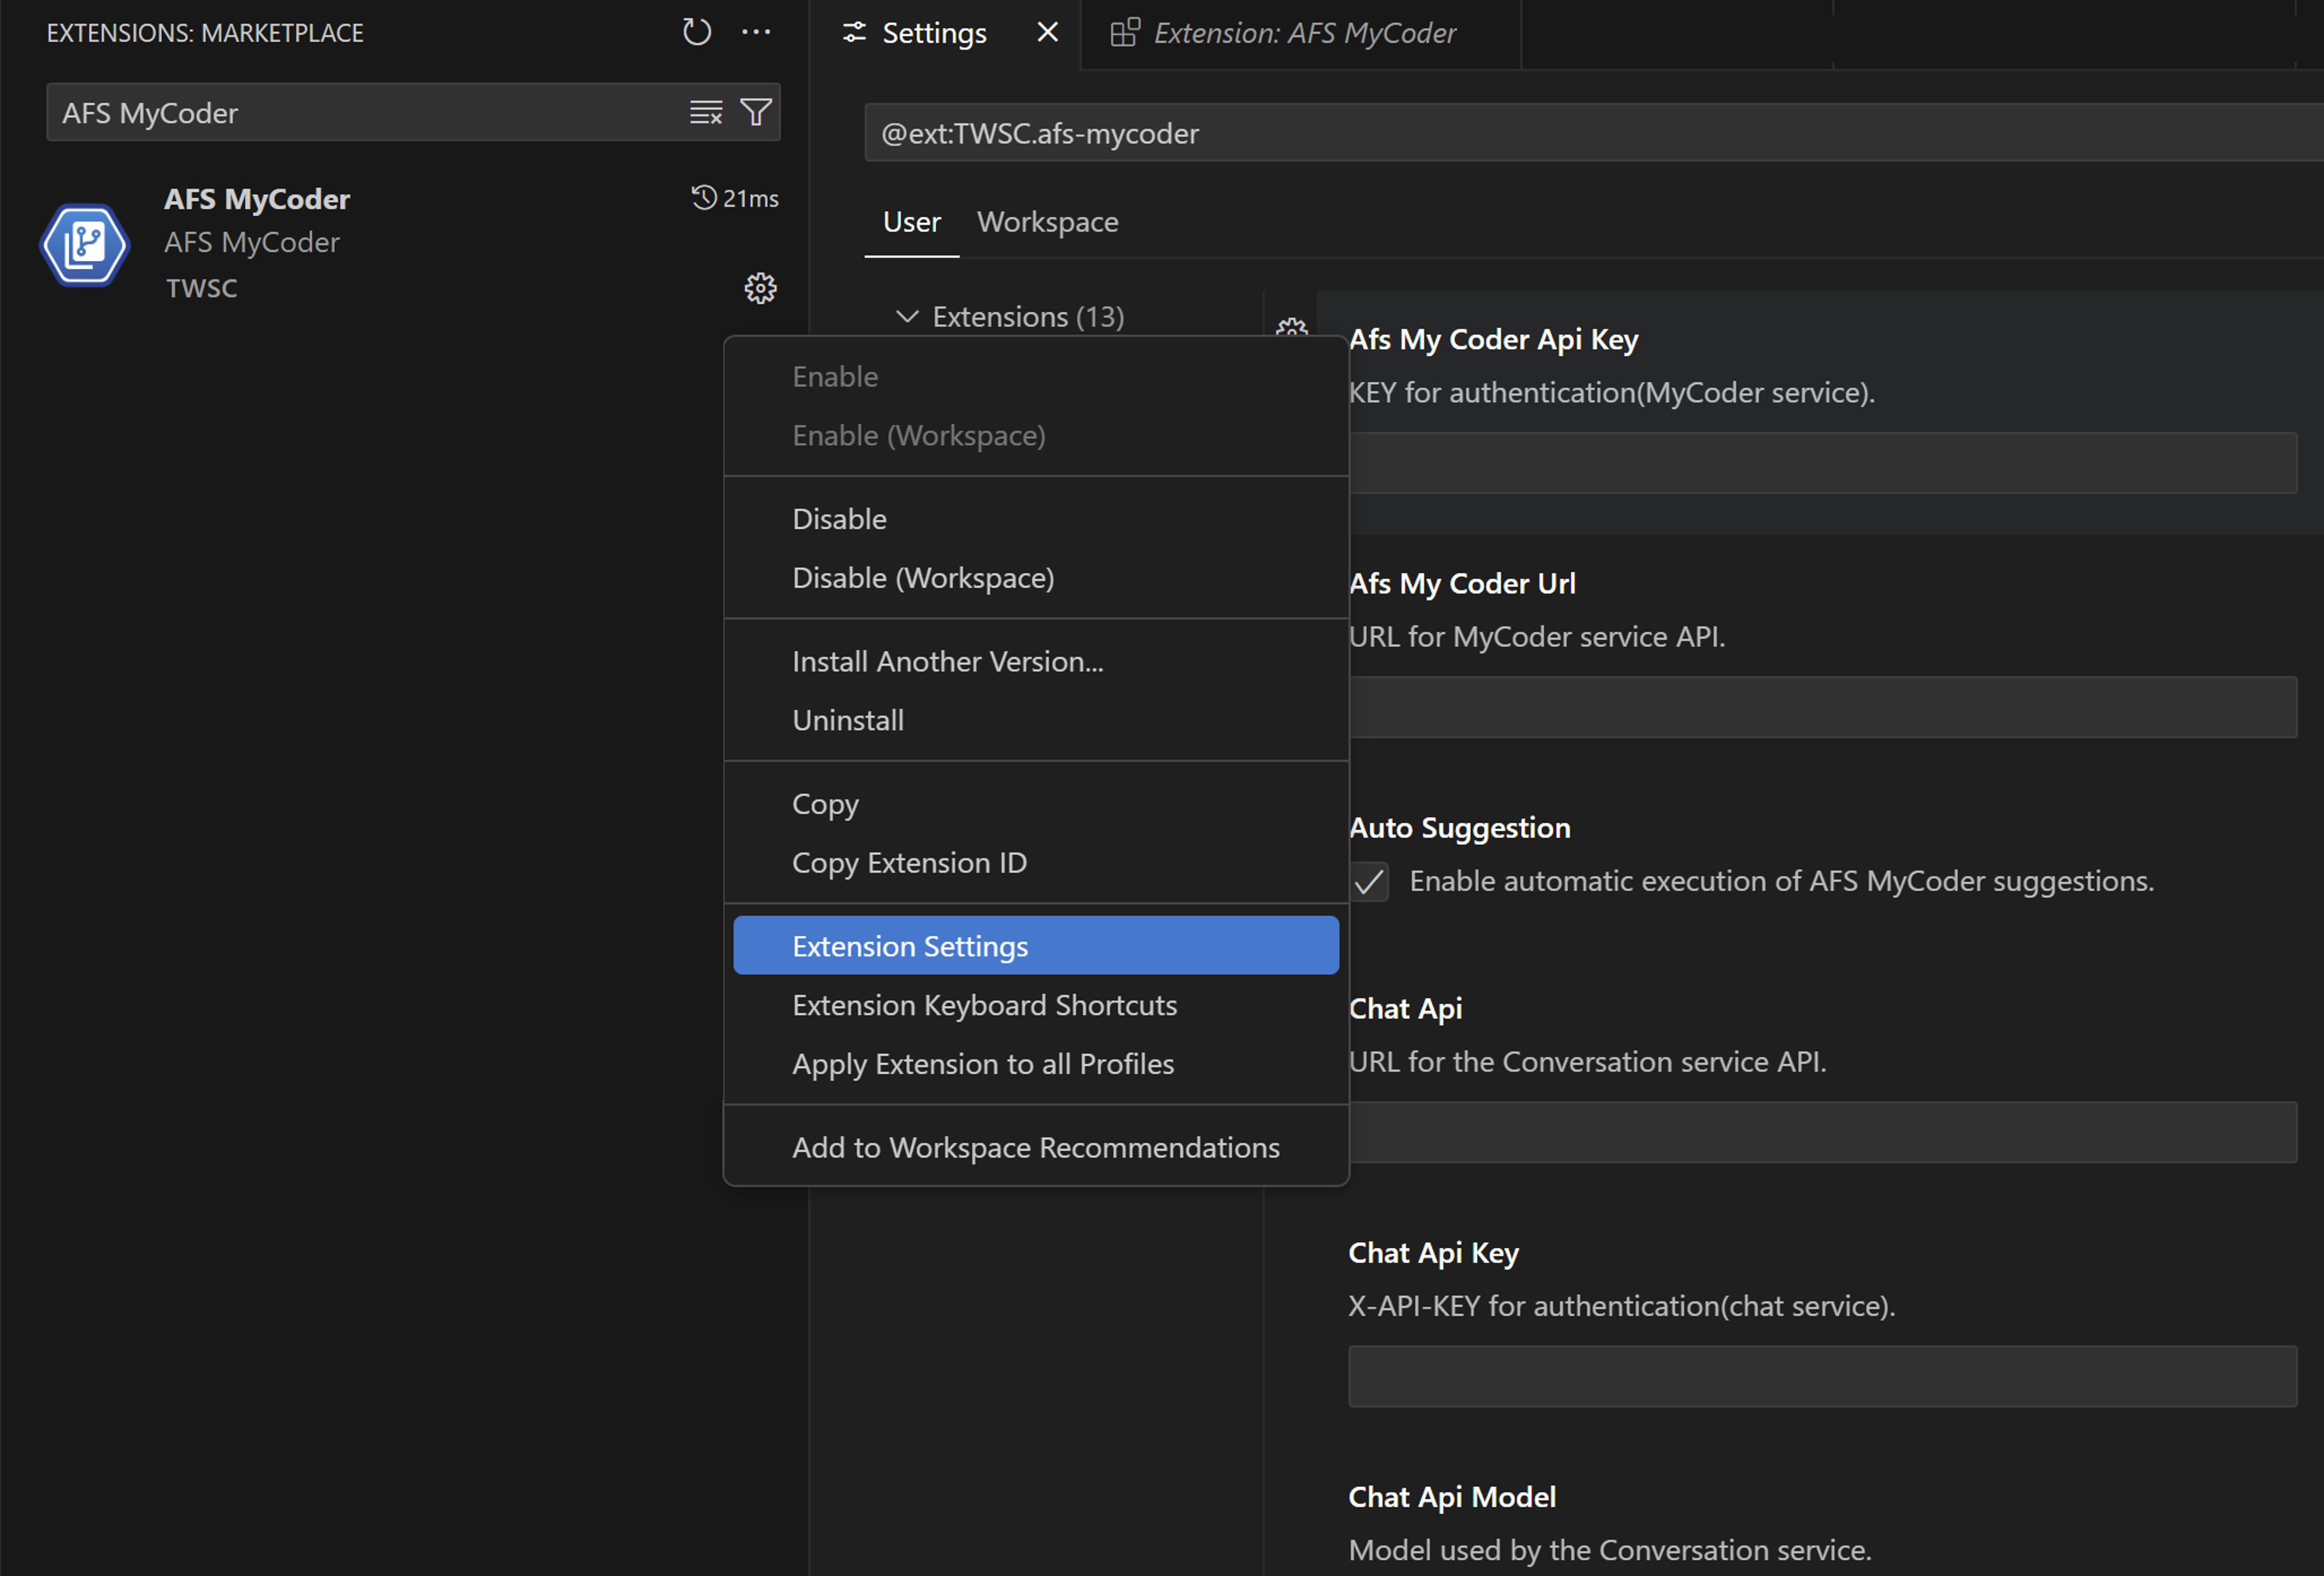Open Extensions view more actions menu
2324x1576 pixels.
click(756, 32)
